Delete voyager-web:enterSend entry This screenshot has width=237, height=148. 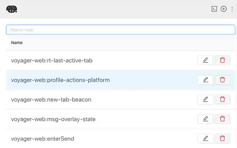pos(222,138)
